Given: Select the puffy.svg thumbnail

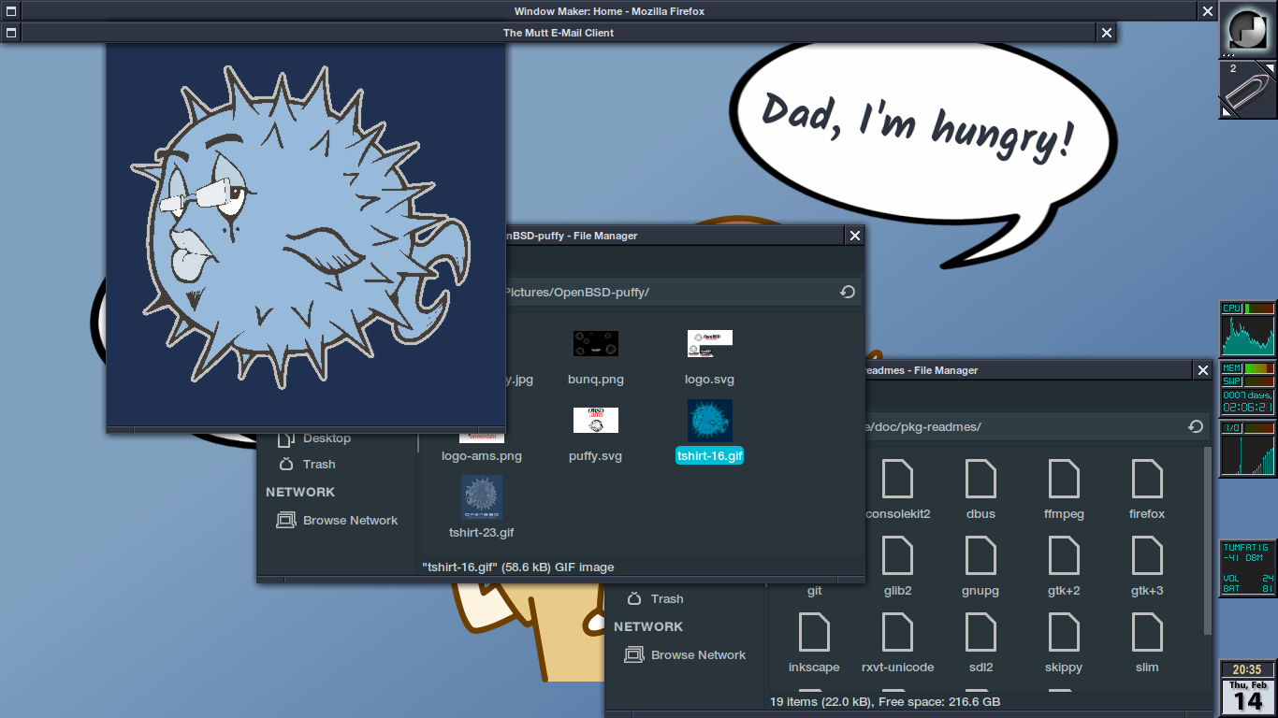Looking at the screenshot, I should click(x=595, y=420).
